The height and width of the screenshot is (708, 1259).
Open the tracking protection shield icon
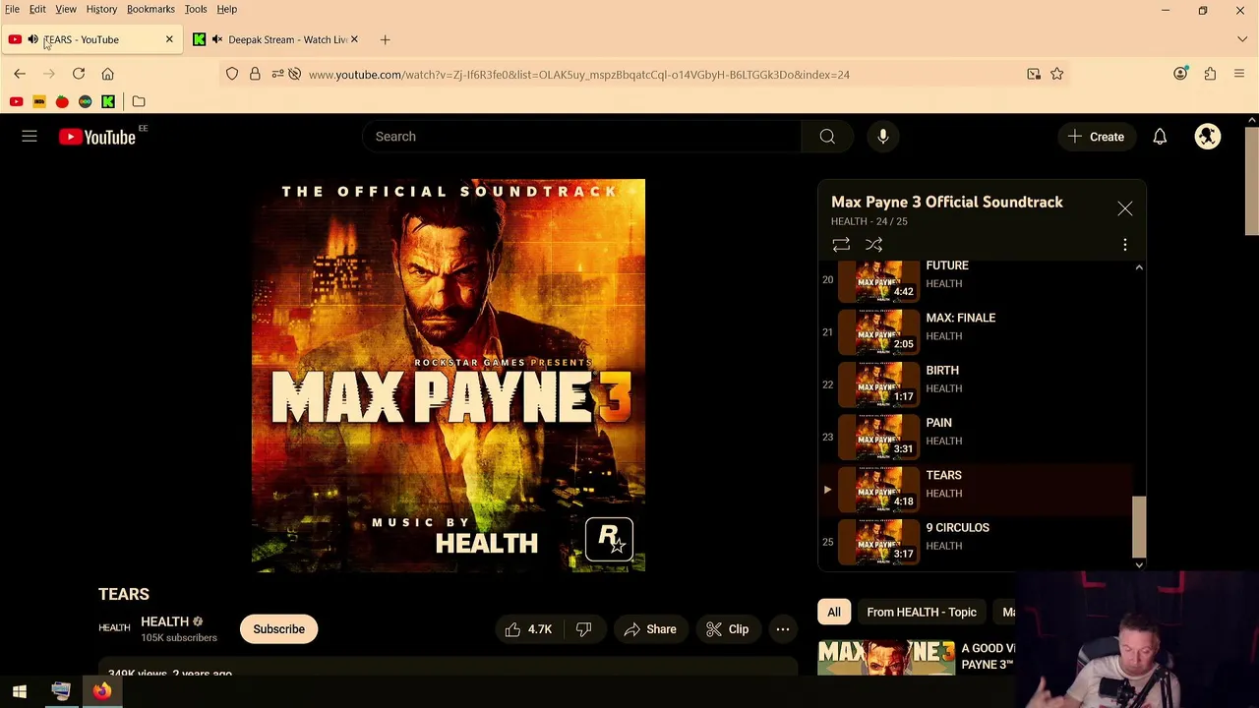[x=232, y=74]
